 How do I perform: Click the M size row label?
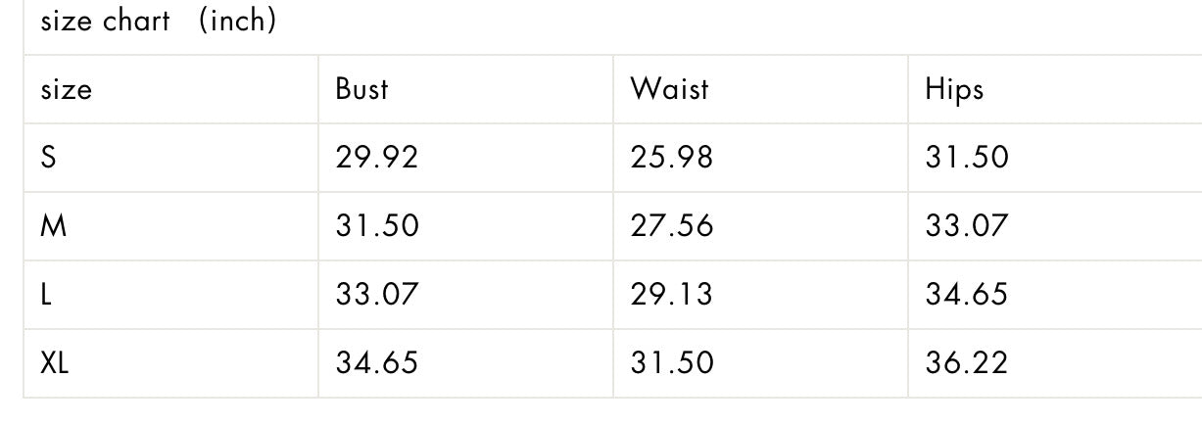[x=53, y=226]
